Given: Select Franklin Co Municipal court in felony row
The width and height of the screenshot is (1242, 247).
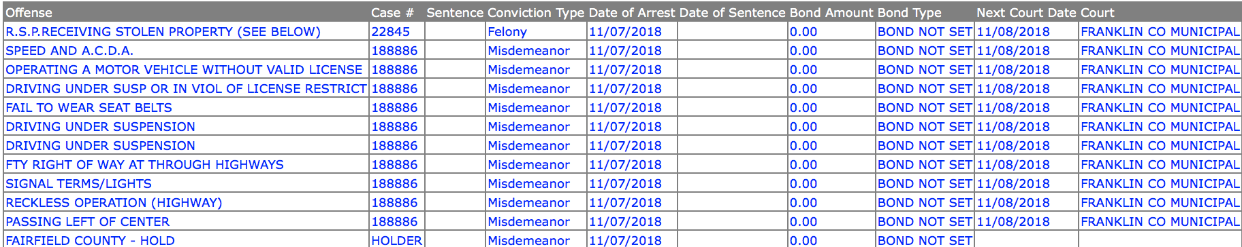Looking at the screenshot, I should 1160,32.
